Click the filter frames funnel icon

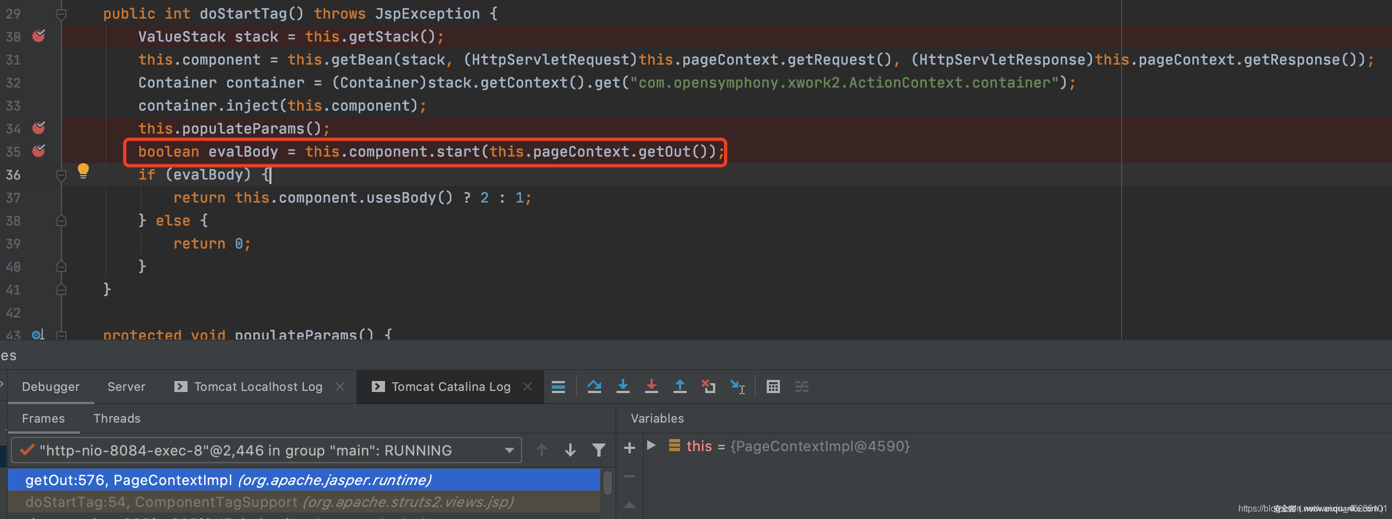coord(599,450)
